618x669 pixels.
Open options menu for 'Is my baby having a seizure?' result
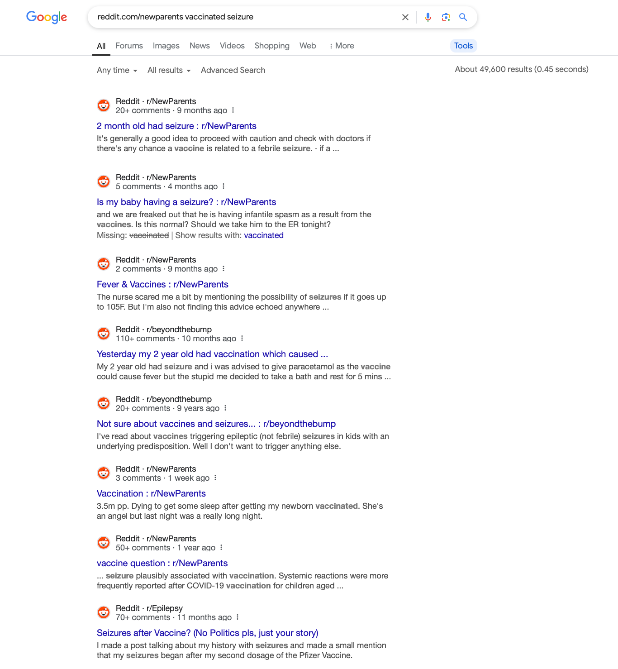[223, 186]
